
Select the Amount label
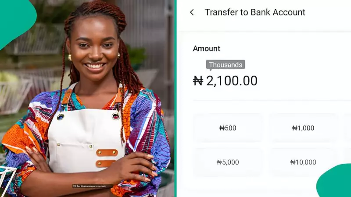coord(207,49)
